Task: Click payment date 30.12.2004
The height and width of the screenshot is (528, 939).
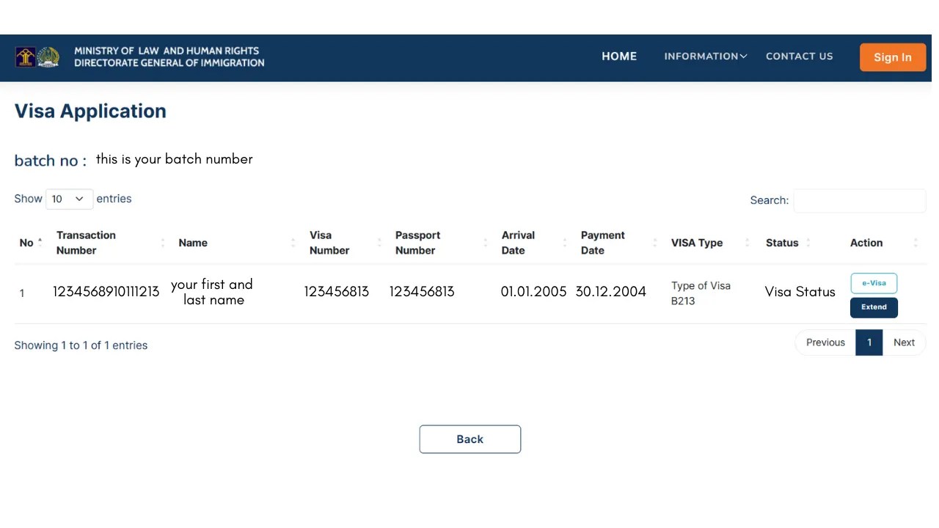Action: coord(611,292)
